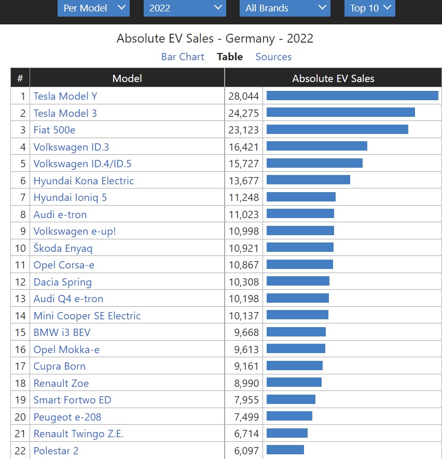Open the Volkswagen ID.4/ID.5 link
The height and width of the screenshot is (459, 442).
82,164
